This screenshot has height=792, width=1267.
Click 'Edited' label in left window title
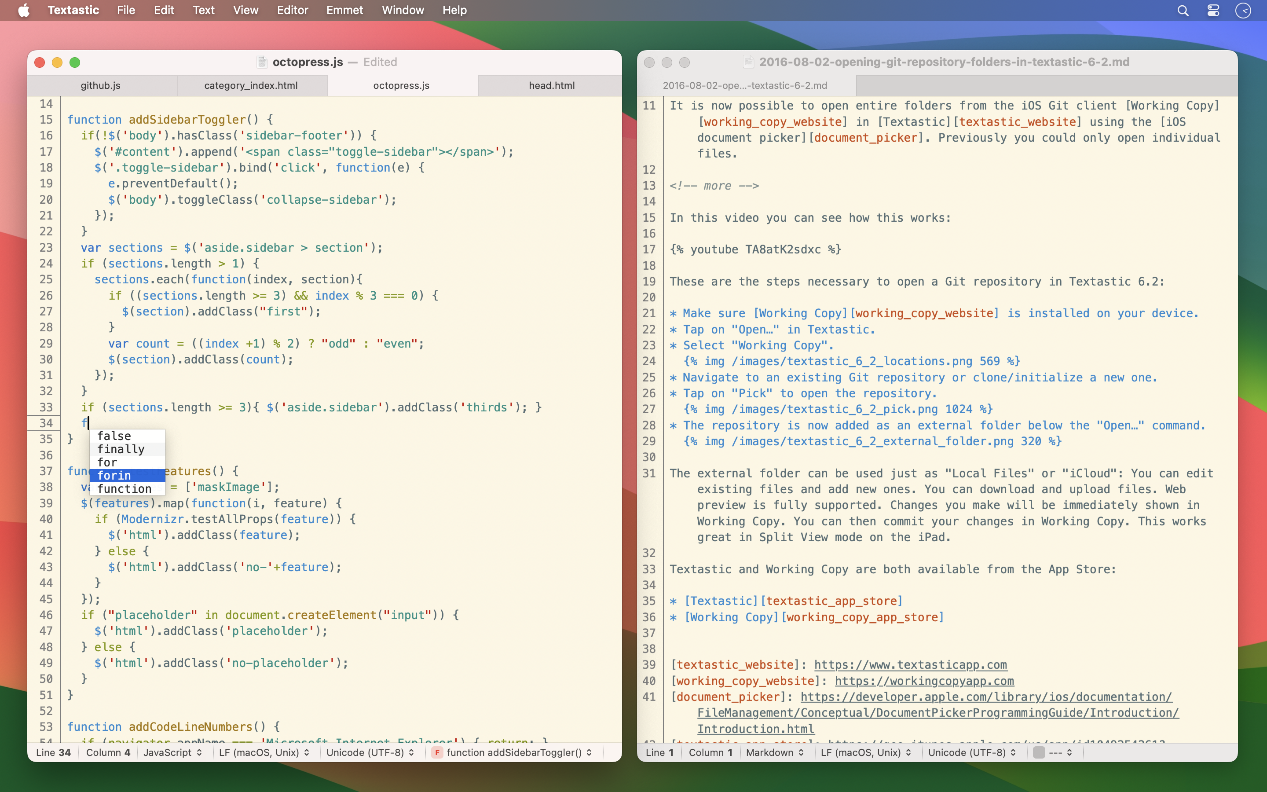pos(380,62)
